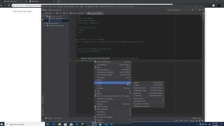This screenshot has height=126, width=224.
Task: Click the browser back arrow
Action: [1, 6]
